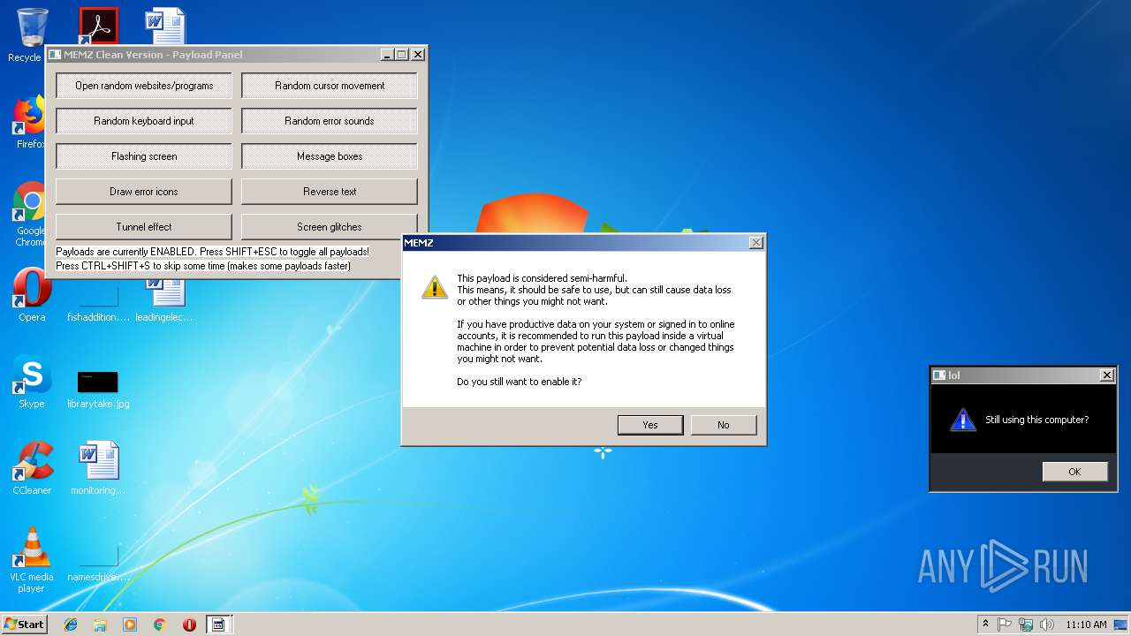Open Windows Media Player taskbar icon
The width and height of the screenshot is (1131, 636).
(130, 625)
